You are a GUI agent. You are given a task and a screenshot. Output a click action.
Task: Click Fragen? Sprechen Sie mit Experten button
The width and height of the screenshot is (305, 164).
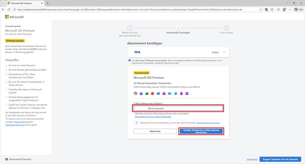pyautogui.click(x=280, y=159)
